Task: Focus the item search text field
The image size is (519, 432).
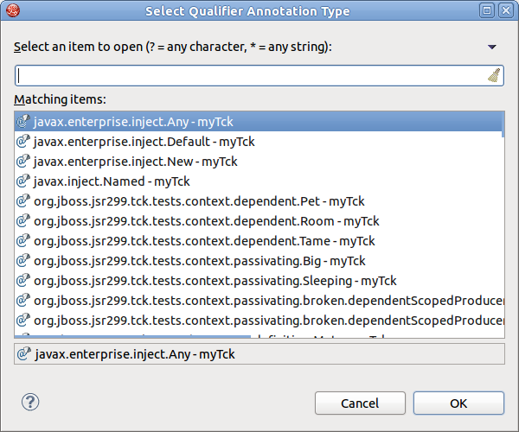Action: point(251,76)
